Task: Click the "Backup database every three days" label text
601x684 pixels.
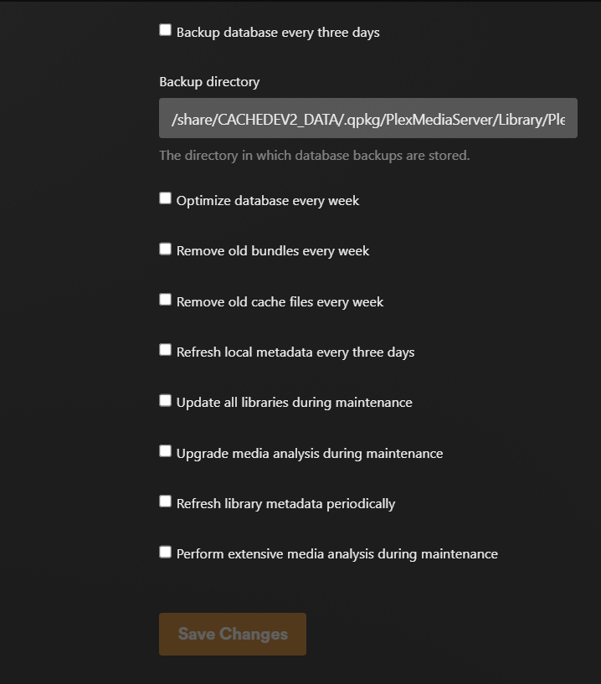Action: click(x=278, y=33)
